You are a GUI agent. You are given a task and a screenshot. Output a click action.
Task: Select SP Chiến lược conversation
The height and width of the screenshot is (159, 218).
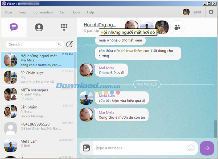coord(37,77)
